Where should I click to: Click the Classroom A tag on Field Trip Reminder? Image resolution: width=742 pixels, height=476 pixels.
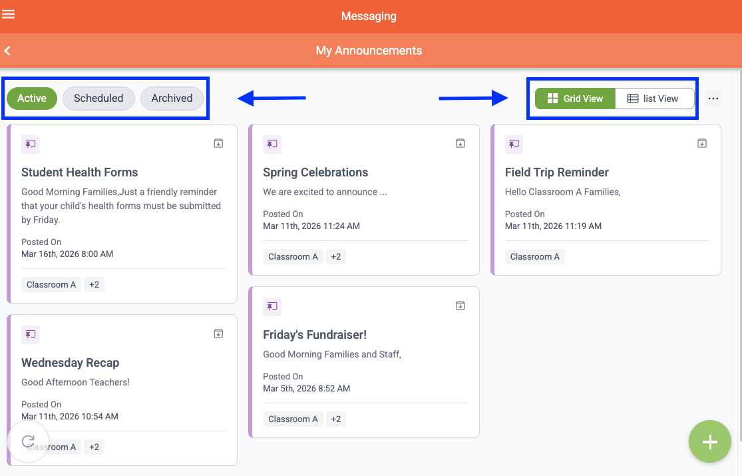(x=534, y=257)
